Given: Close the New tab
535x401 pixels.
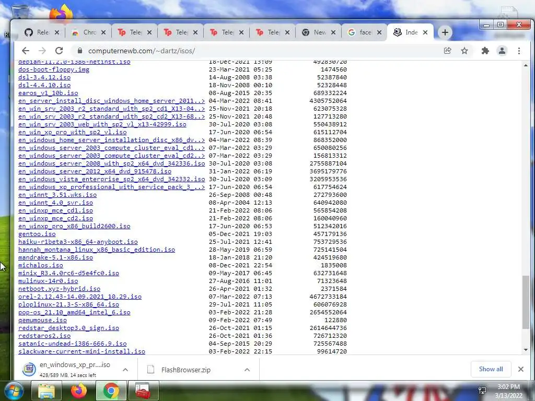Looking at the screenshot, I should point(333,32).
